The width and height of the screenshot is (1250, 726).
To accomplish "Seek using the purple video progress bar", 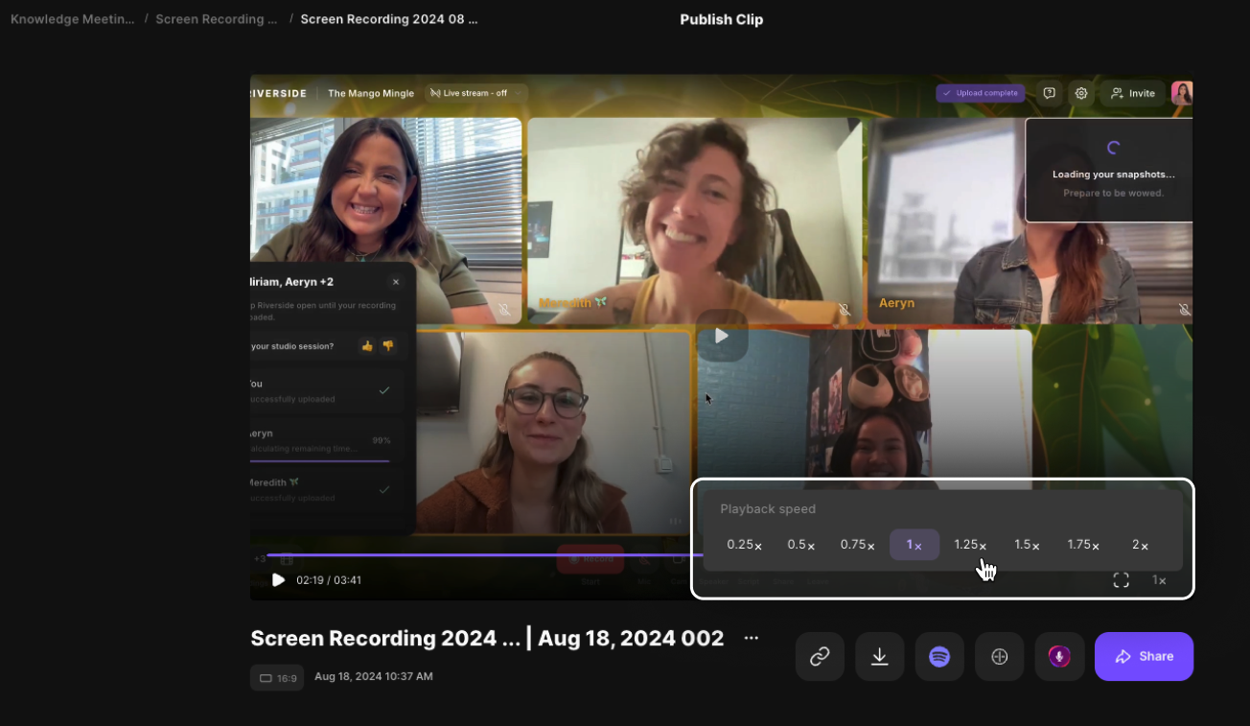I will pos(479,554).
